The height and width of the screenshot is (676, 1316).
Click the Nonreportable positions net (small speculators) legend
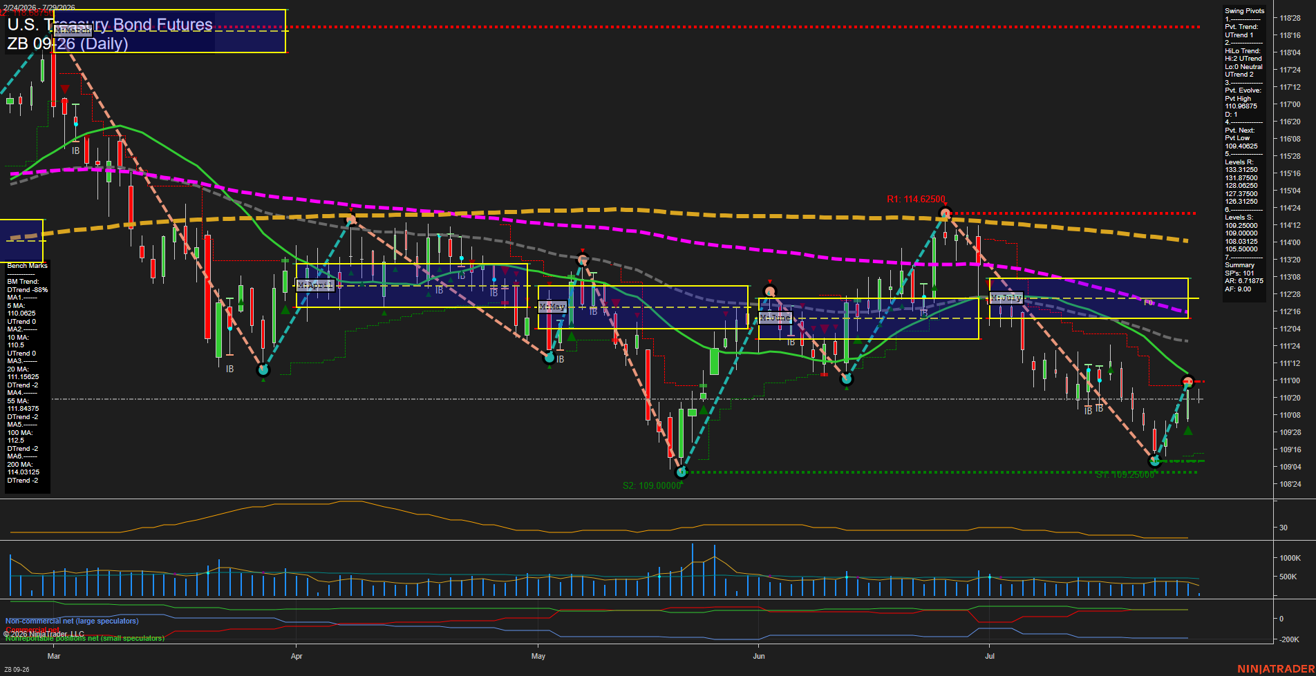[85, 639]
